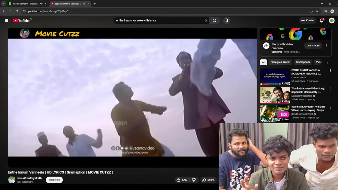The width and height of the screenshot is (338, 190).
Task: Open options for Thanka Manassu Video Song
Action: pyautogui.click(x=330, y=89)
